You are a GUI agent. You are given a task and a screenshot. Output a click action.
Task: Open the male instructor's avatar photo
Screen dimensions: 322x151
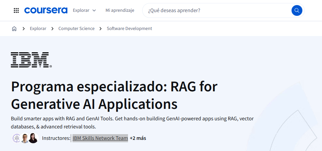(x=25, y=138)
